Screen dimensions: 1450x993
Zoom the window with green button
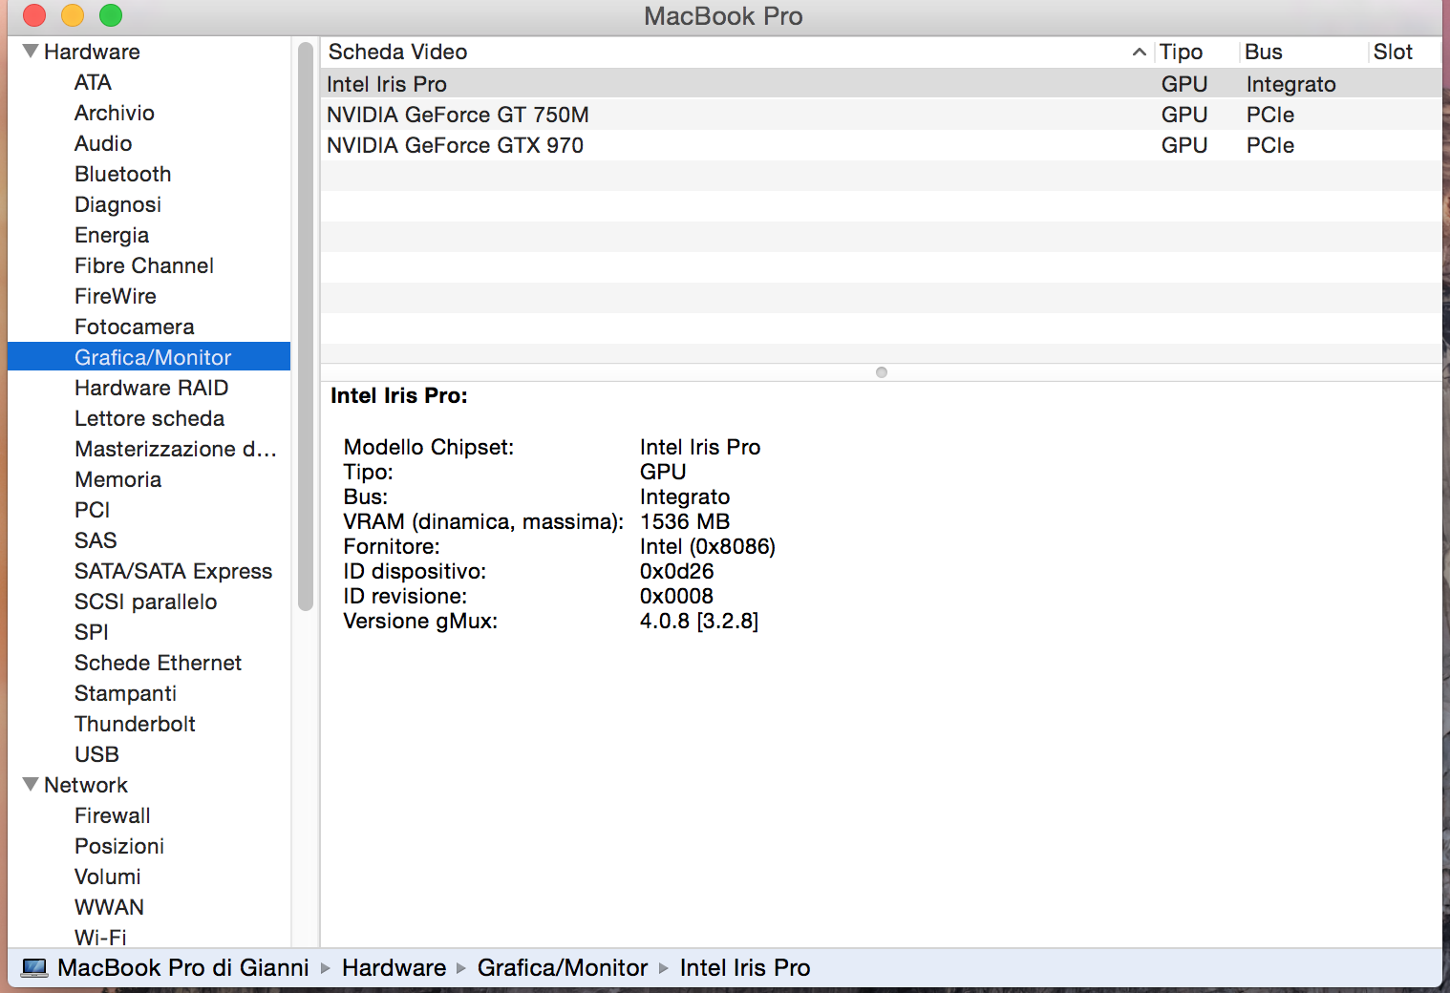pos(111,15)
